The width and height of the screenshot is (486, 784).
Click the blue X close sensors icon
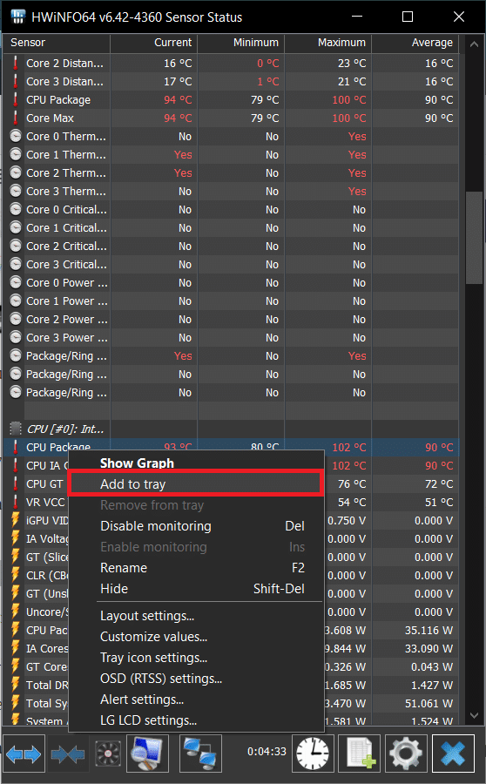pos(453,754)
